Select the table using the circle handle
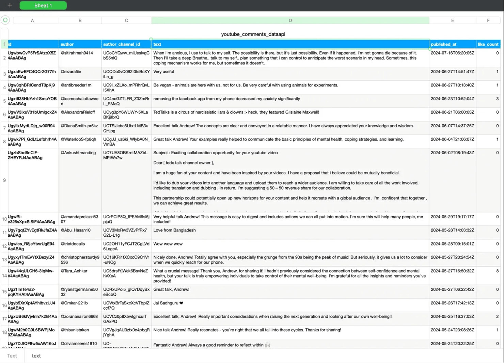This screenshot has height=363, width=504. tap(5, 20)
